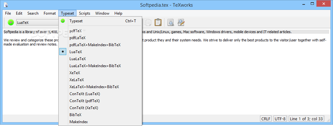This screenshot has width=333, height=126.
Task: Select pdfTeX engine in menu
Action: (100, 31)
